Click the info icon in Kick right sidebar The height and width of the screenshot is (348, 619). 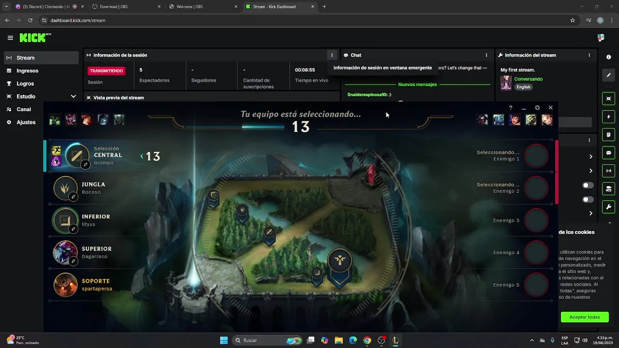pos(608,57)
